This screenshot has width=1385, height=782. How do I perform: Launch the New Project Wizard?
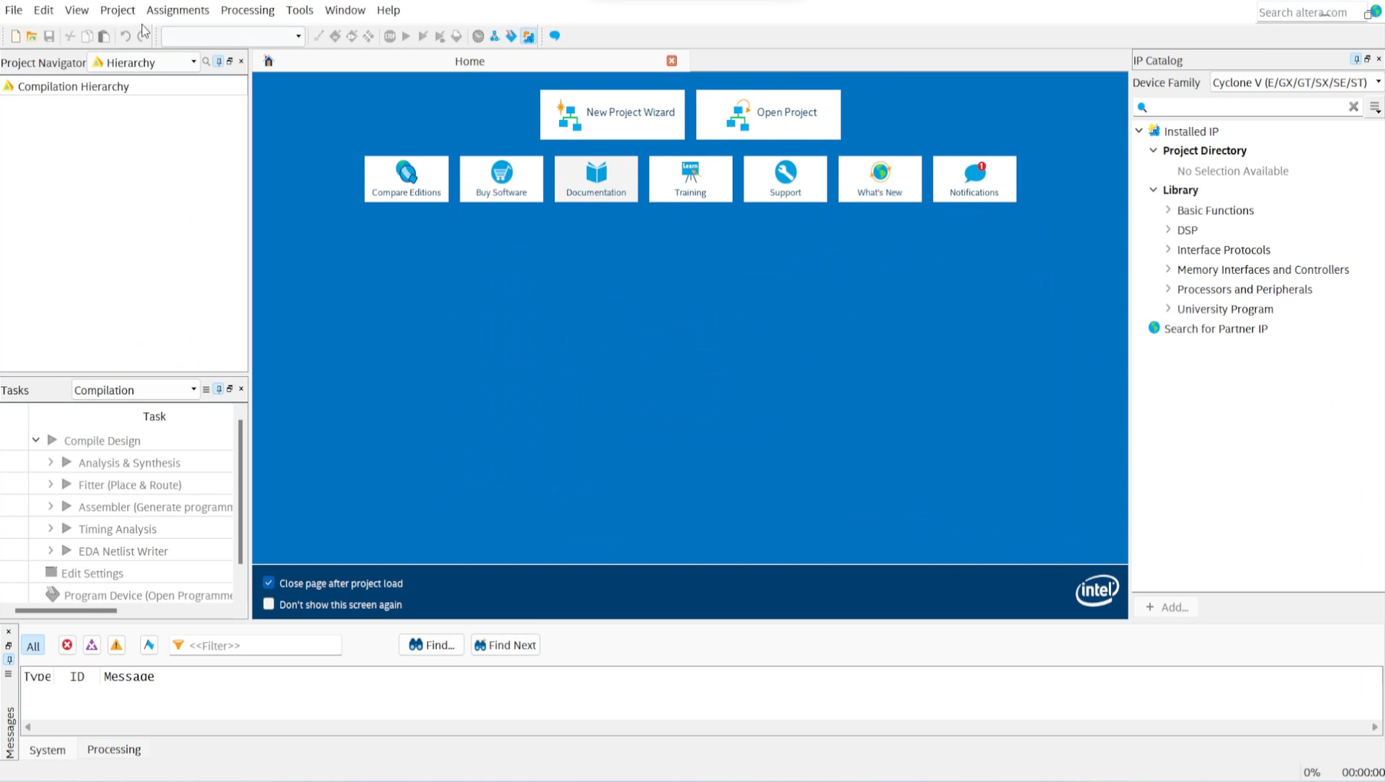(x=612, y=114)
